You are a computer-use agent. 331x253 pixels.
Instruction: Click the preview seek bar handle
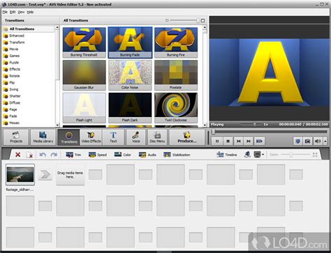[213, 132]
